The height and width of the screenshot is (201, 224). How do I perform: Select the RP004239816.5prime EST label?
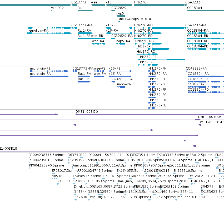(x=46, y=160)
